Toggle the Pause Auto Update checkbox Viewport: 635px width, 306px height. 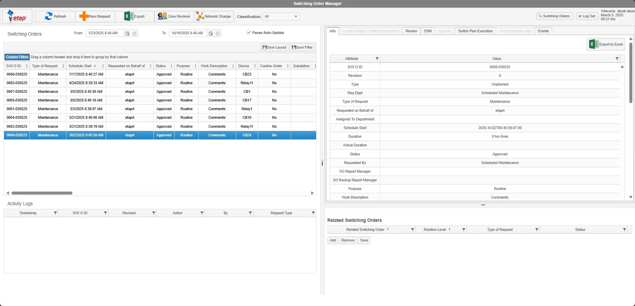[x=249, y=33]
